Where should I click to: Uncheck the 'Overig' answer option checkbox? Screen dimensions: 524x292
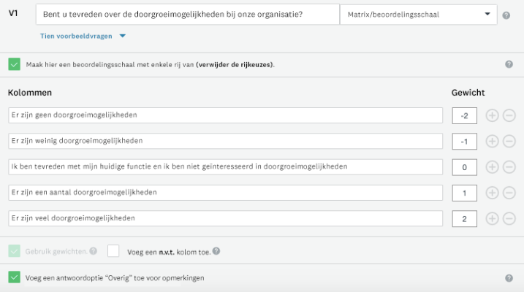click(x=15, y=277)
